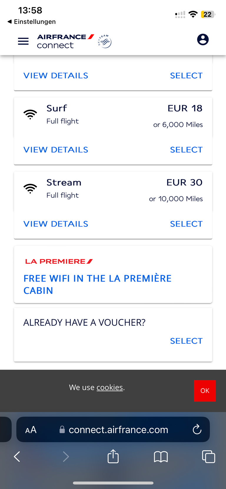Open the free WiFi La Première link
Image resolution: width=226 pixels, height=489 pixels.
pos(97,284)
